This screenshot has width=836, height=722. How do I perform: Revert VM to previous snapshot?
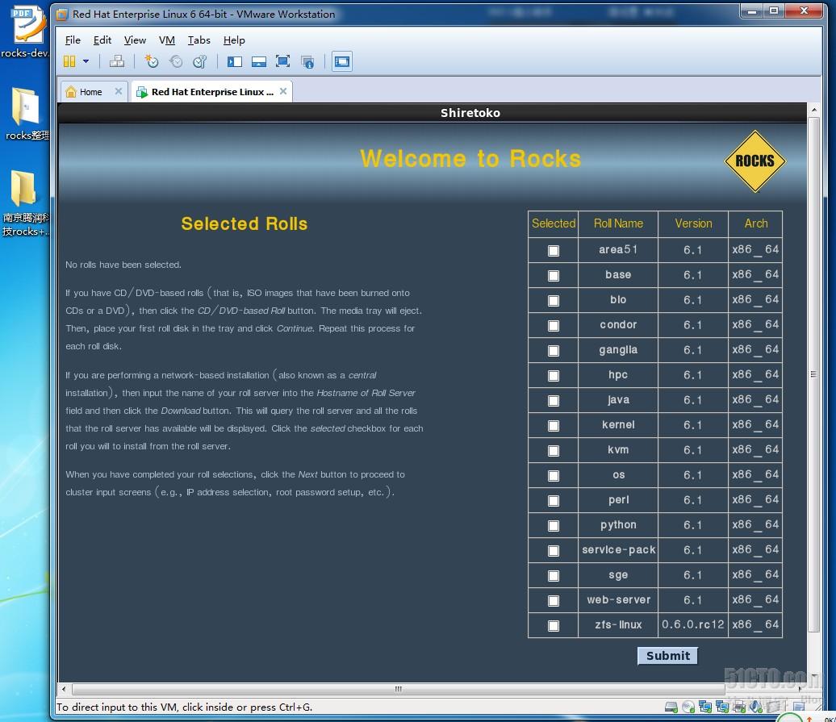tap(176, 62)
